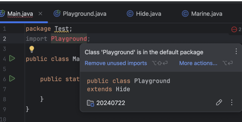Open the More actions... link
The height and width of the screenshot is (122, 242).
198,63
